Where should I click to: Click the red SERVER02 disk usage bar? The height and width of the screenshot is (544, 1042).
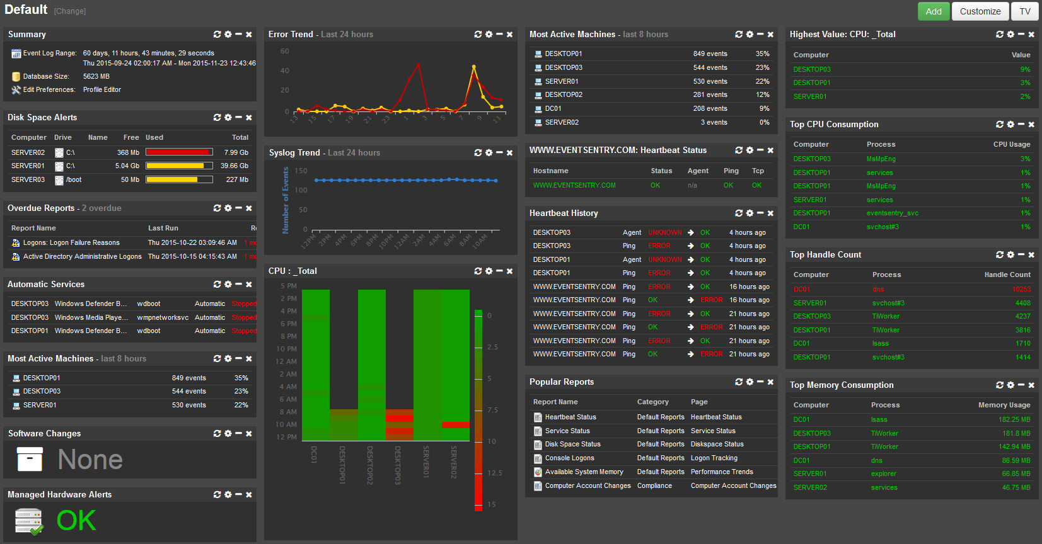(178, 152)
